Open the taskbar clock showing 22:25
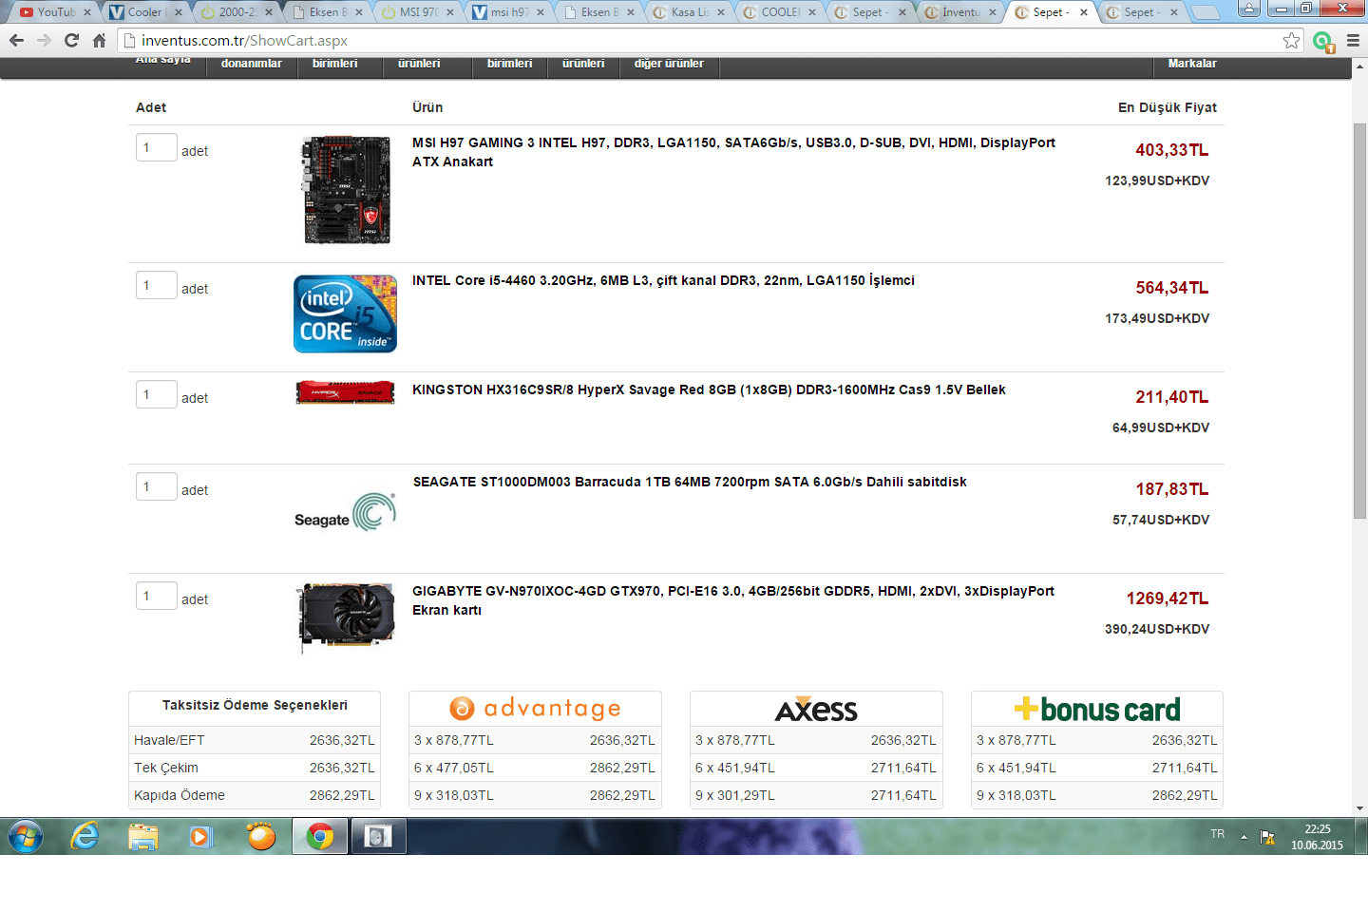Viewport: 1368px width, 912px height. coord(1317,837)
